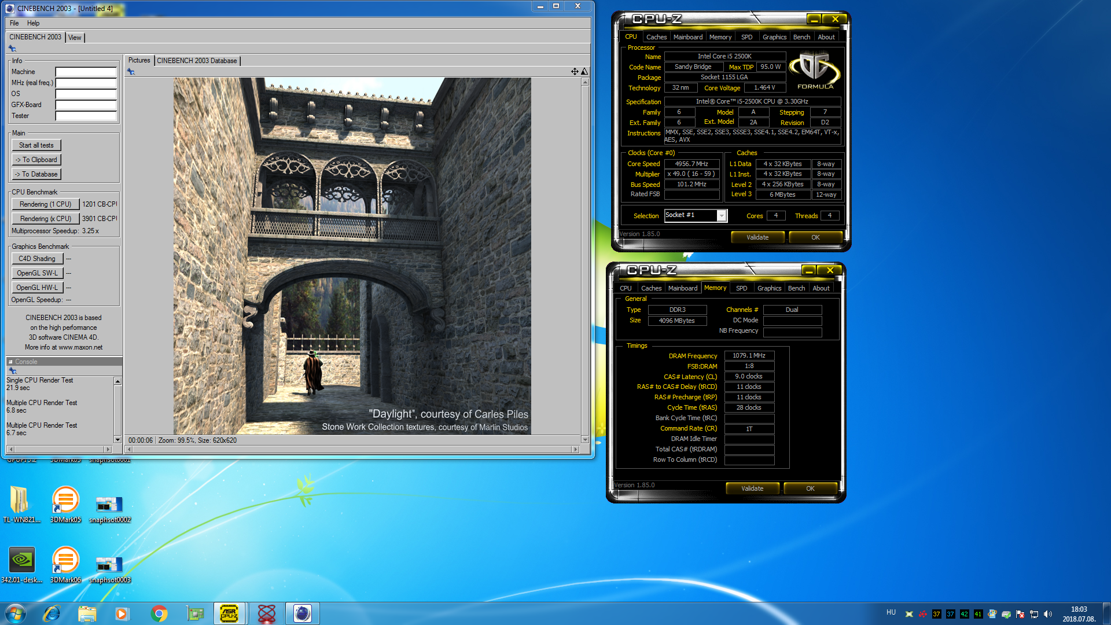
Task: Click the yellow 37 temperature tray icon
Action: (x=937, y=614)
